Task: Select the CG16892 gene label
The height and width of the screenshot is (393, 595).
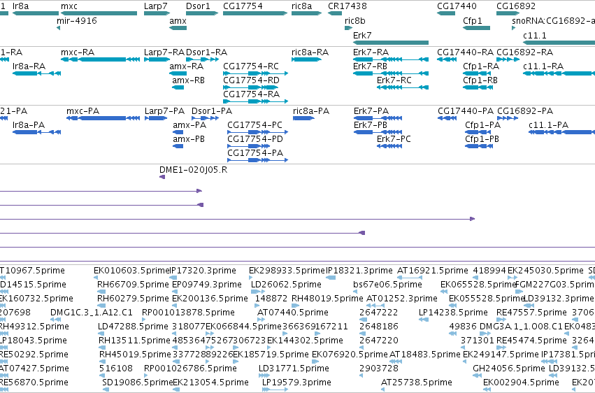Action: click(x=516, y=6)
